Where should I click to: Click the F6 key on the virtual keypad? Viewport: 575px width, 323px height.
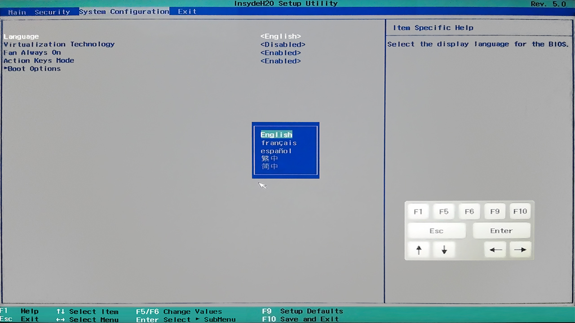469,212
